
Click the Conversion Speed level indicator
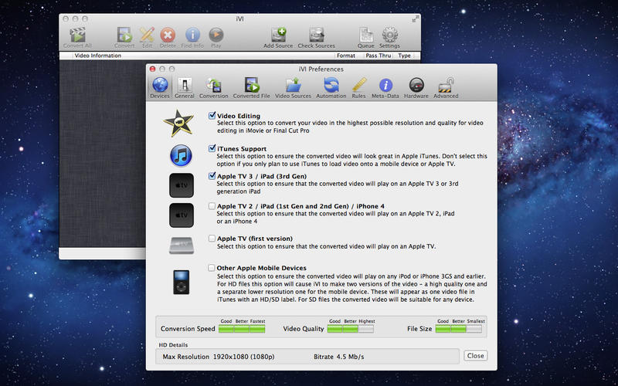[x=242, y=328]
